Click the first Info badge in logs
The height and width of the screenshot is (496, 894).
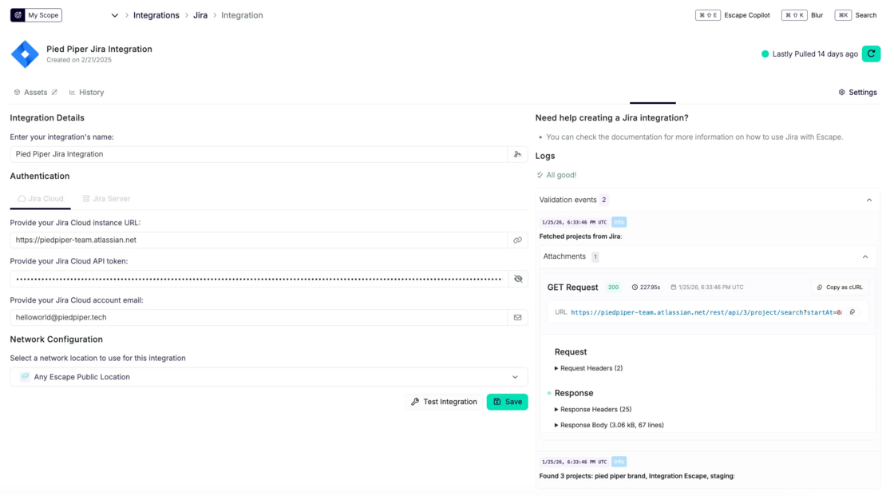[x=619, y=222]
